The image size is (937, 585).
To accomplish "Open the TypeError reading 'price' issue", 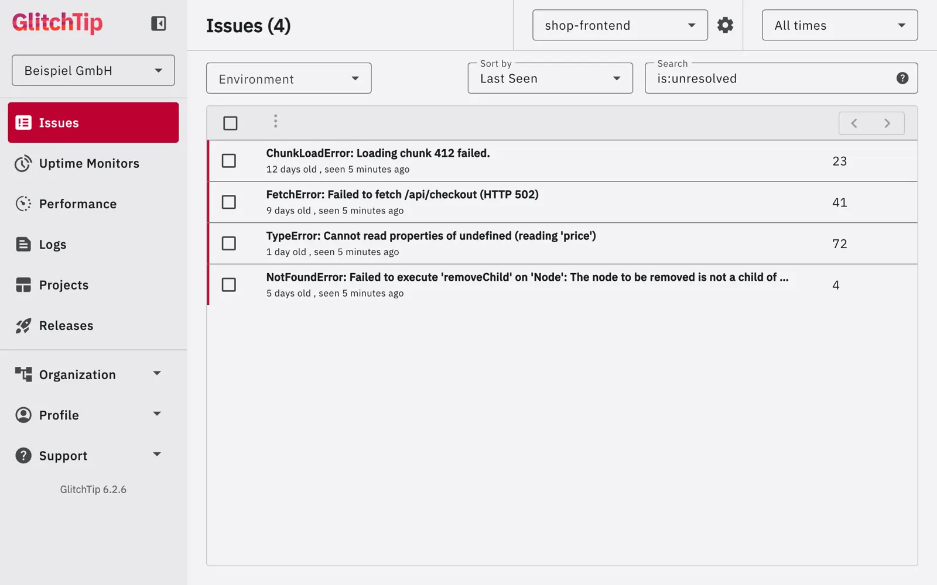I will point(431,236).
